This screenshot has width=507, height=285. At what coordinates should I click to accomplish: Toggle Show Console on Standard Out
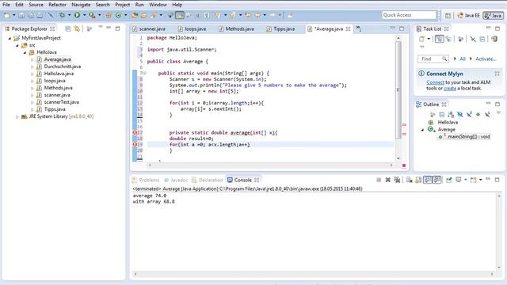click(x=428, y=180)
